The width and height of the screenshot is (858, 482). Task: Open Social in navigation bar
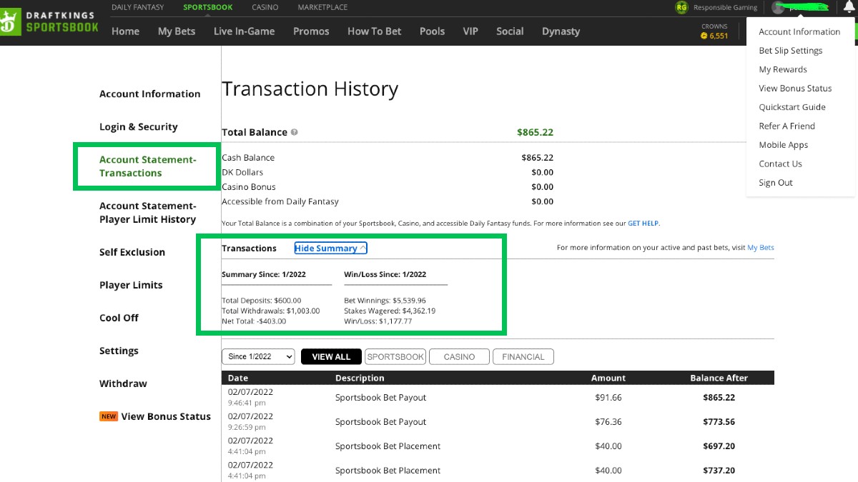tap(510, 31)
